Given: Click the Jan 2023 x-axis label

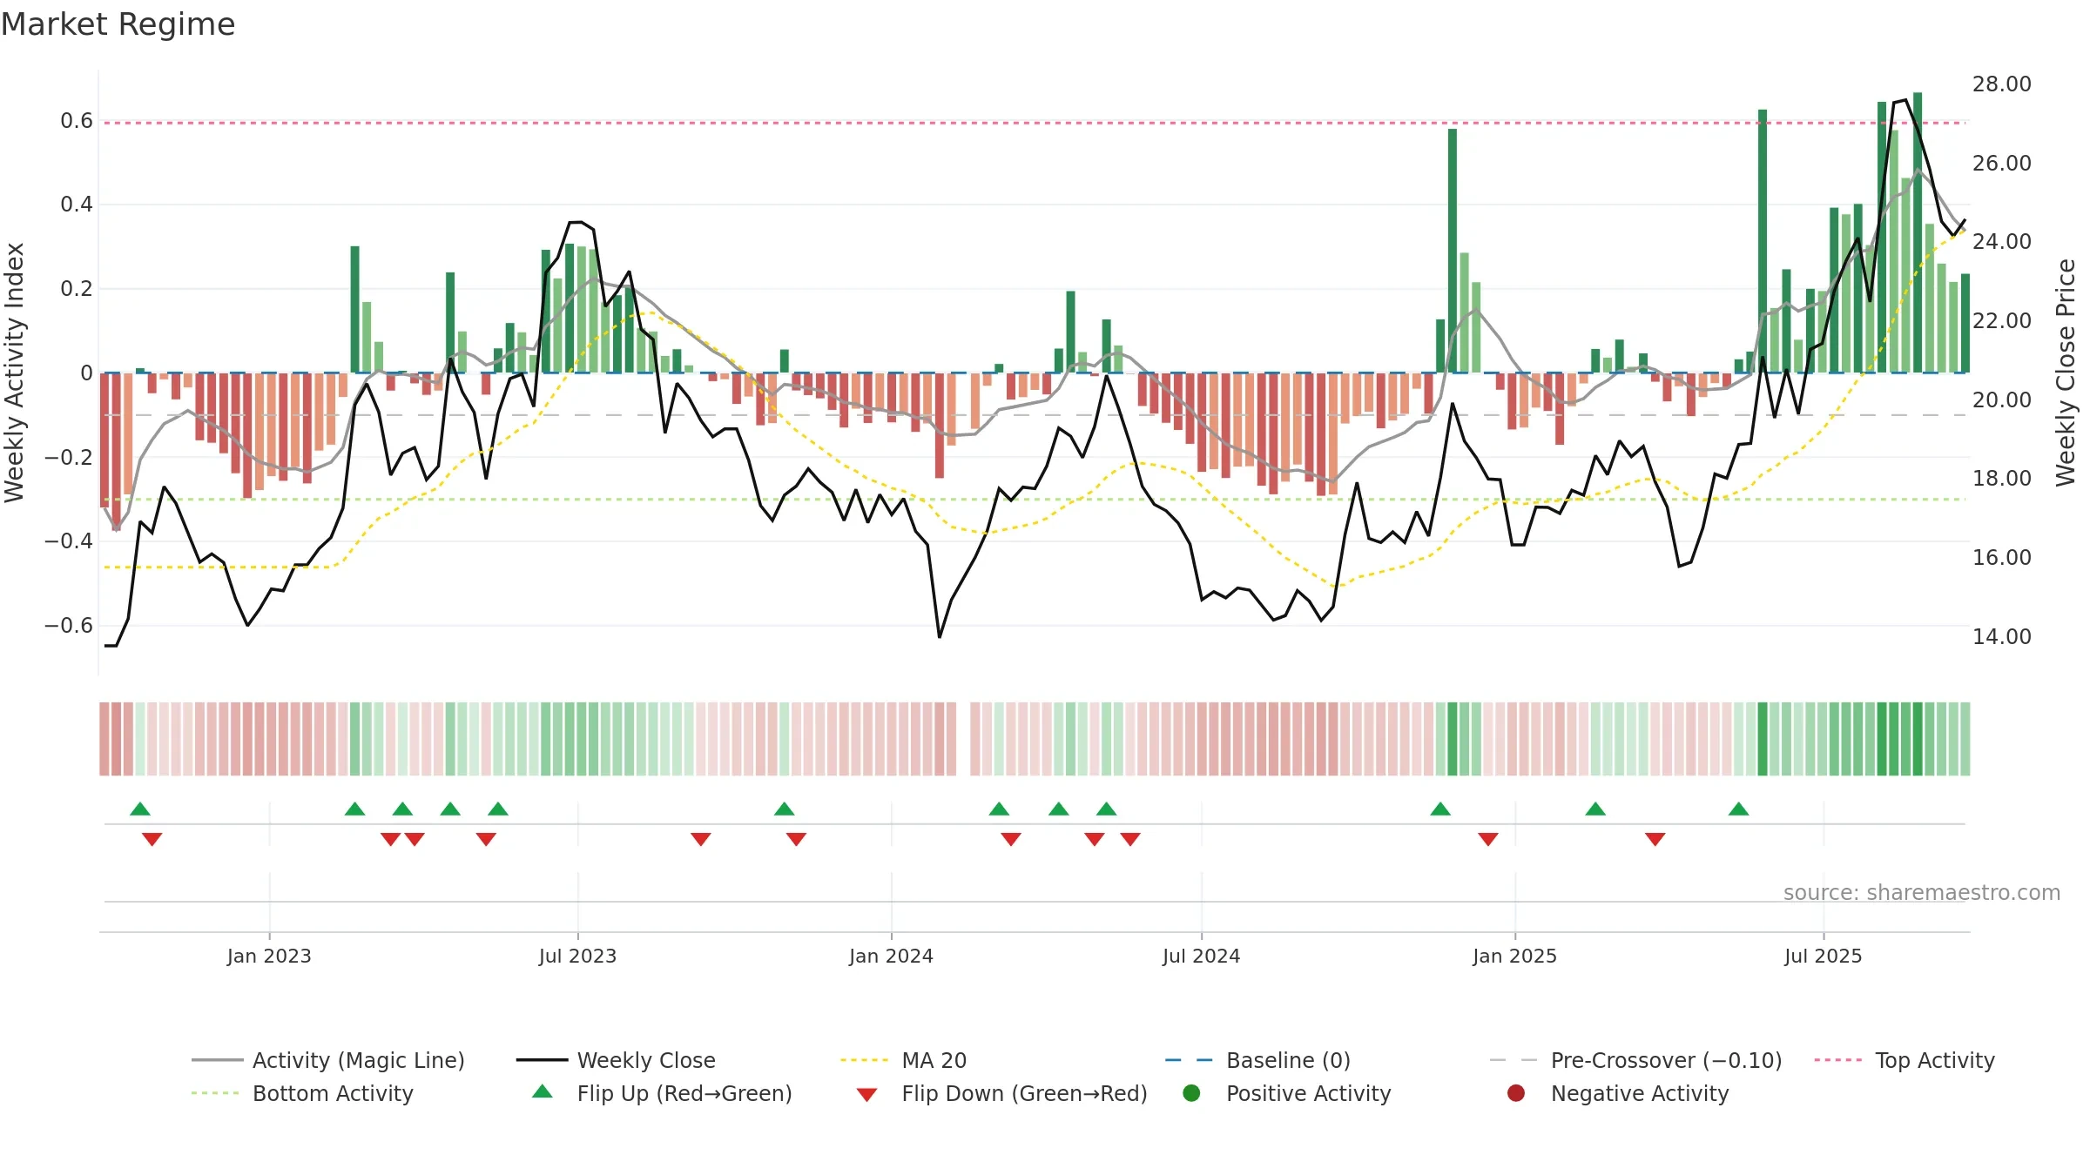Looking at the screenshot, I should (269, 956).
